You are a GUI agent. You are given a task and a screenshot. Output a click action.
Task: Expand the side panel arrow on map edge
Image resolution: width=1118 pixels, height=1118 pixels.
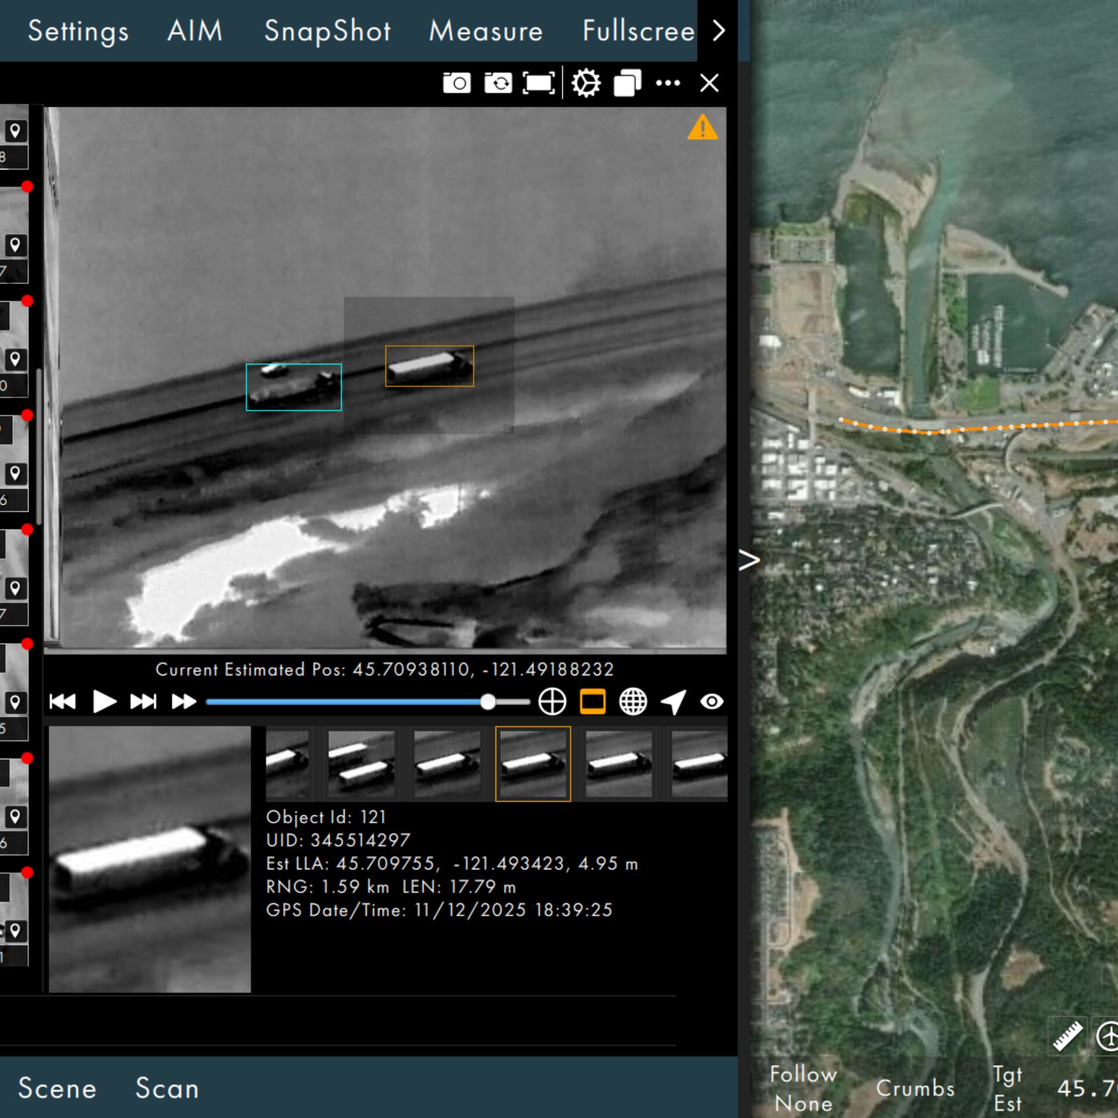(x=749, y=560)
